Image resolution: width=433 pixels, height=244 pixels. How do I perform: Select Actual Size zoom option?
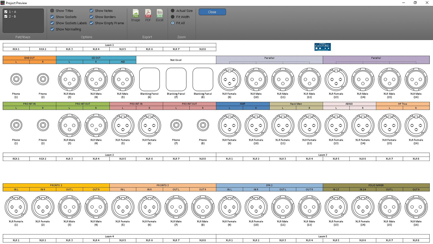click(173, 11)
